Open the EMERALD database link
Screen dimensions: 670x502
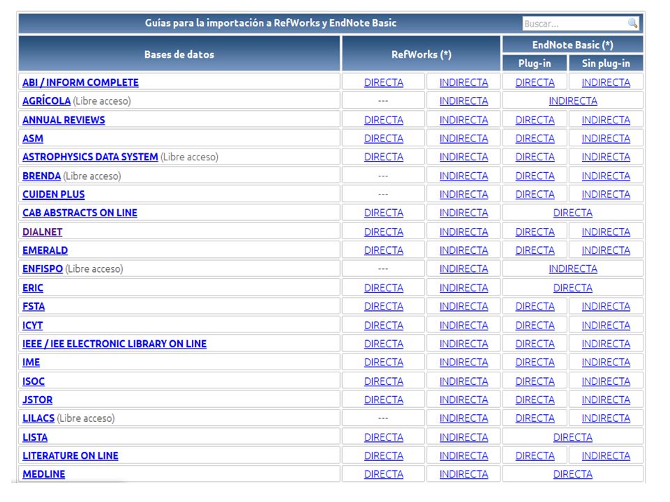[x=45, y=250]
